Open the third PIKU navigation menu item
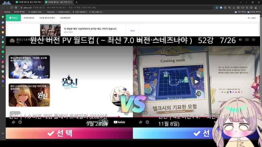262x147 pixels. click(x=65, y=18)
